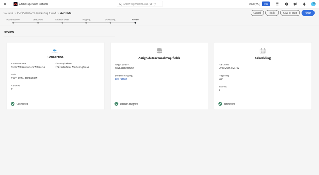Screen dimensions: 319x175
Task: Go to (V2) Salesforce Marketing Cloud breadcrumb
Action: (37, 13)
